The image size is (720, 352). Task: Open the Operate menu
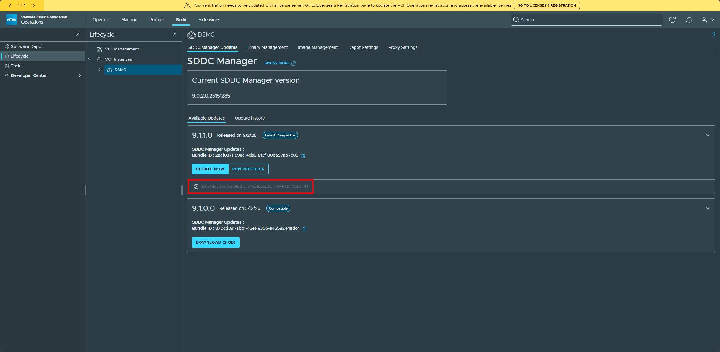101,20
